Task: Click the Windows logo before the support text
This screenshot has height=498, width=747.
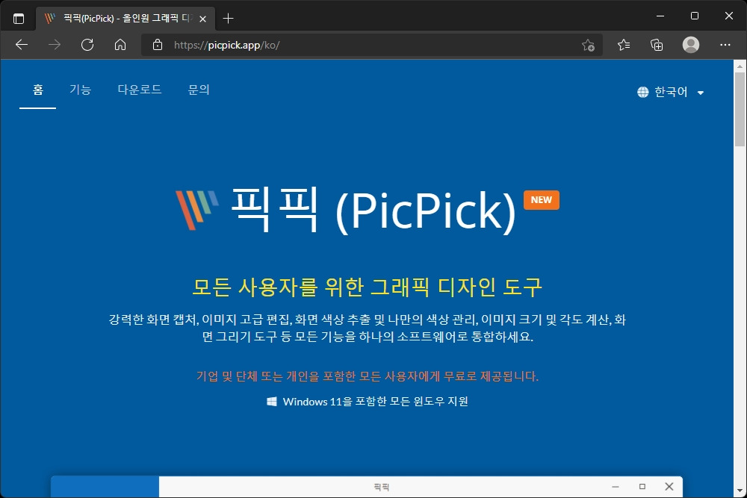Action: point(271,402)
